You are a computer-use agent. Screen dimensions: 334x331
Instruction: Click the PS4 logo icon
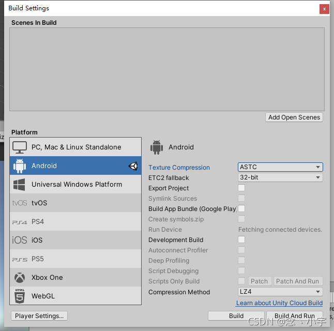[20, 222]
